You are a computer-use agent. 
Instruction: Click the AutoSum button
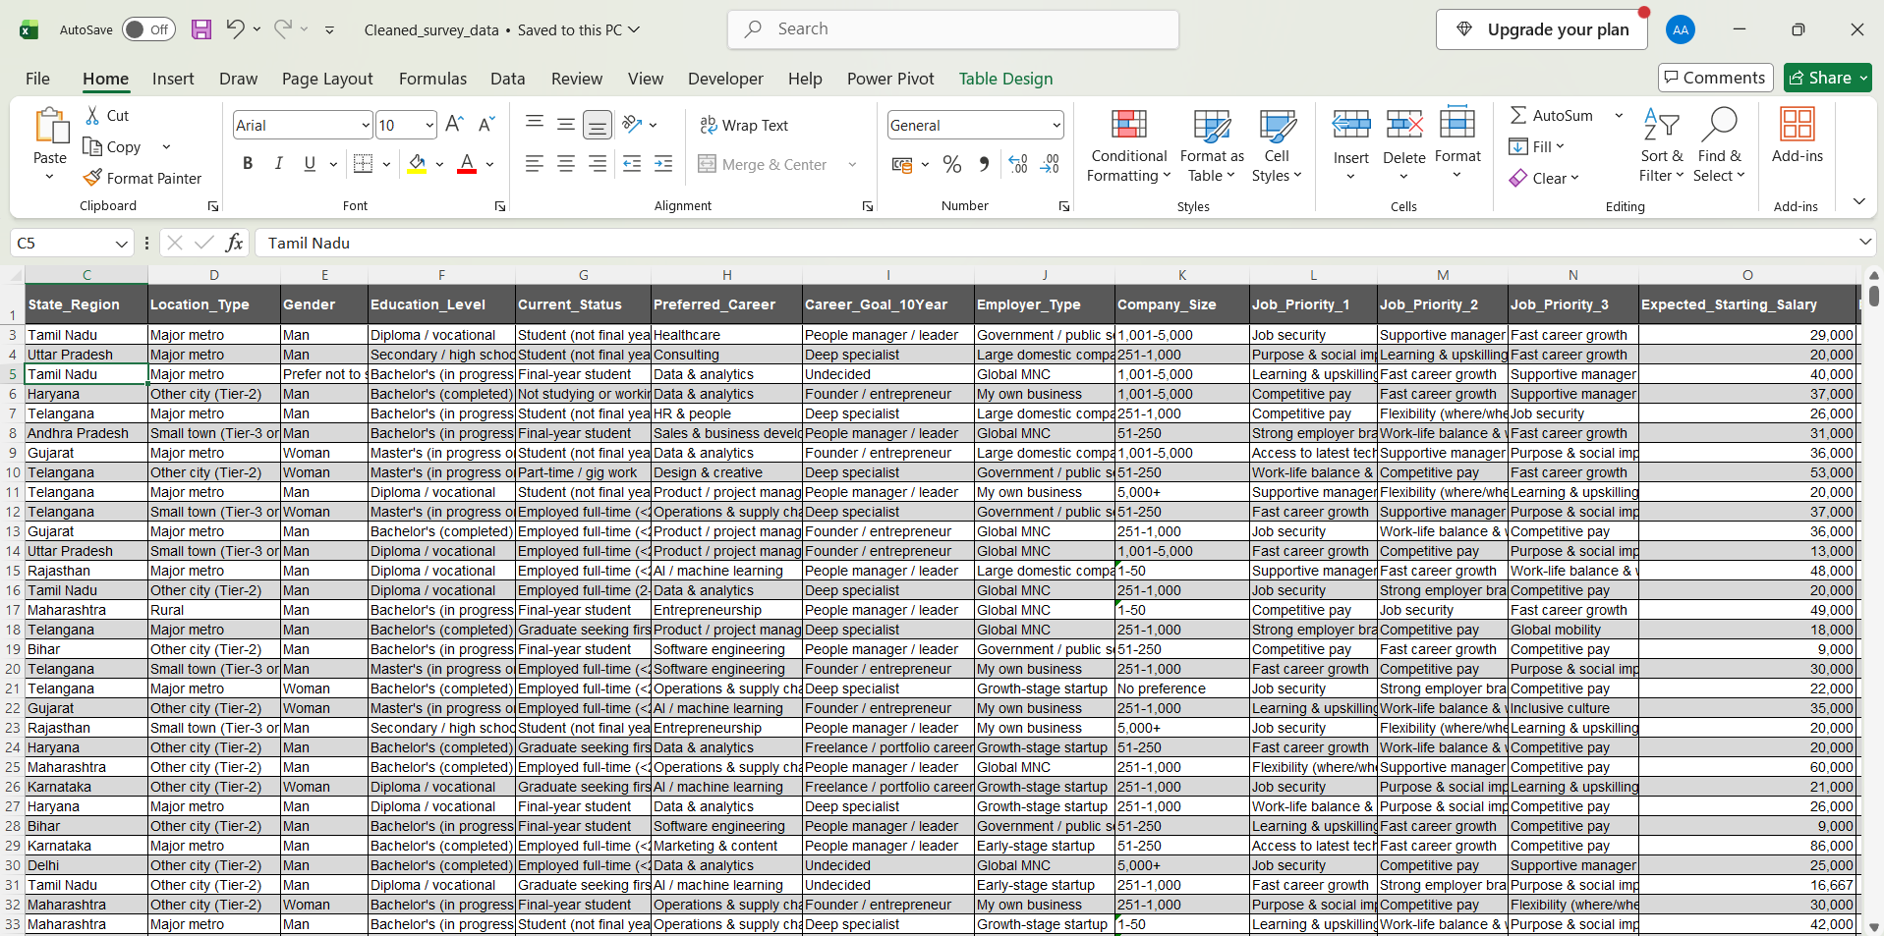pos(1551,115)
